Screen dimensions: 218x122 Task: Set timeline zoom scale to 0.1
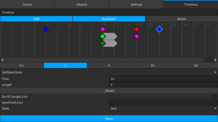[x=22, y=66]
